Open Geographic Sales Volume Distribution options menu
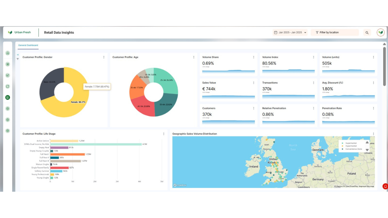The width and height of the screenshot is (388, 218). [x=373, y=134]
